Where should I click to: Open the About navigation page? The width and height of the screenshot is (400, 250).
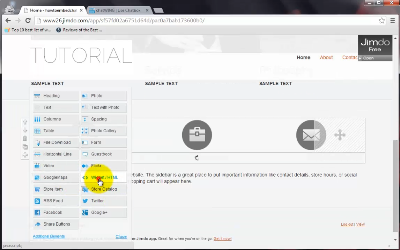click(x=326, y=57)
